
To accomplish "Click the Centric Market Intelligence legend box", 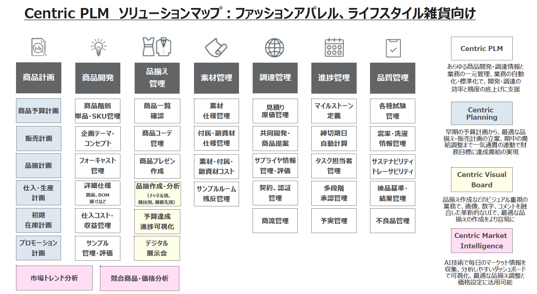I will [481, 241].
